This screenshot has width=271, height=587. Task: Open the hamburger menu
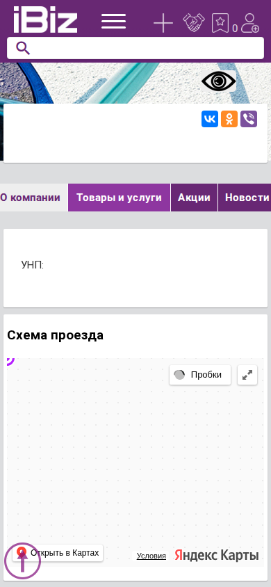(114, 22)
